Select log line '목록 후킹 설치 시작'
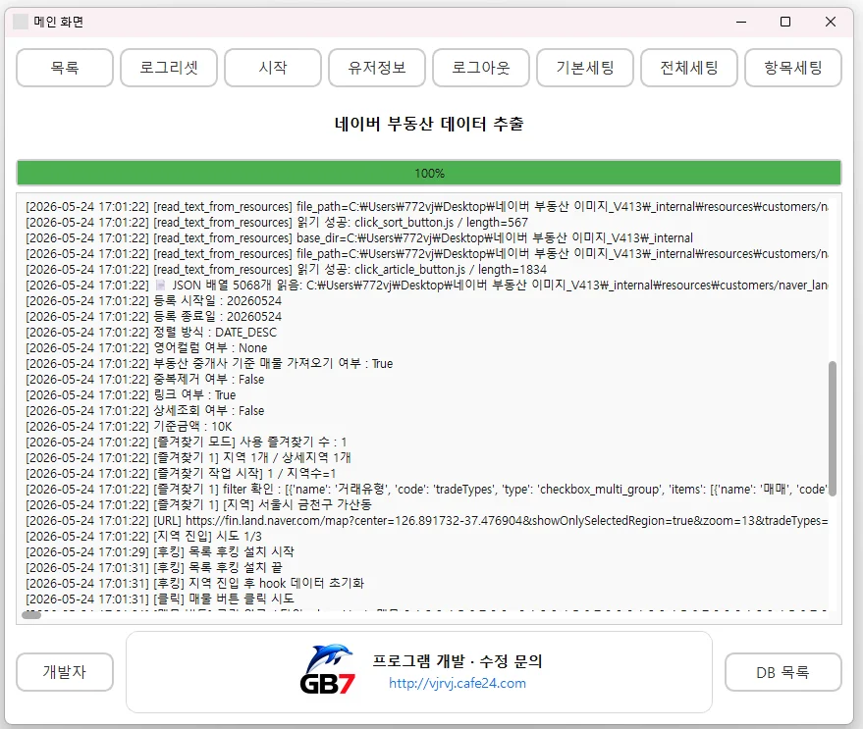 click(160, 551)
